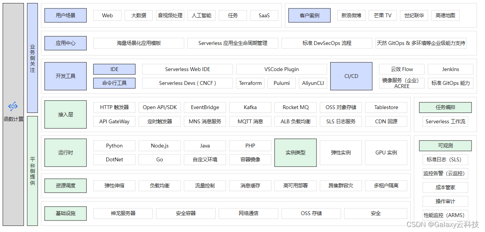Click the 标准 GitOps 能力 box
The height and width of the screenshot is (232, 485).
[x=450, y=83]
